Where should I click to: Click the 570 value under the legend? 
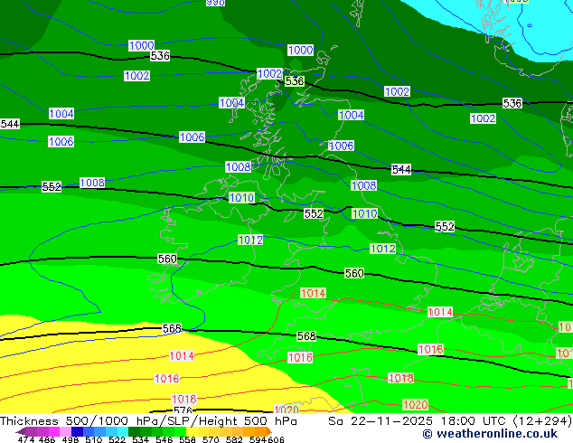[x=211, y=439]
